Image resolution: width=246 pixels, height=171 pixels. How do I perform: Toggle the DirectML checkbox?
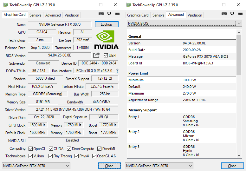click(x=99, y=149)
